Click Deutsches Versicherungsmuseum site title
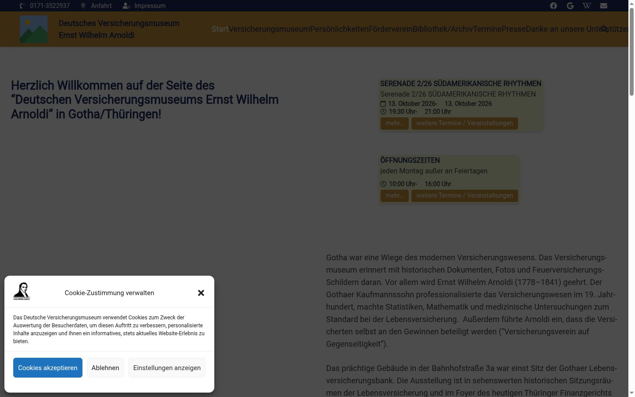 [119, 29]
